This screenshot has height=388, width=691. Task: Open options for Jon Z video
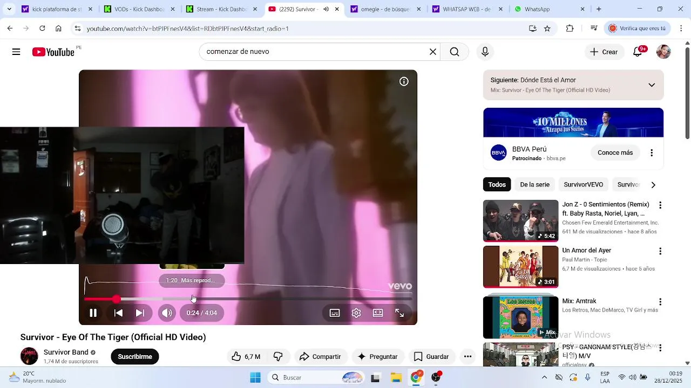coord(660,205)
